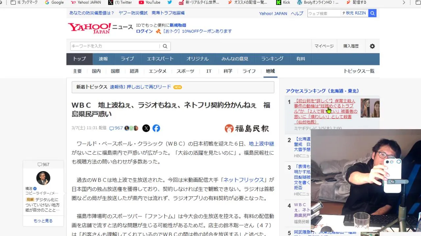Open the 国際 category
This screenshot has width=421, height=236.
click(115, 71)
